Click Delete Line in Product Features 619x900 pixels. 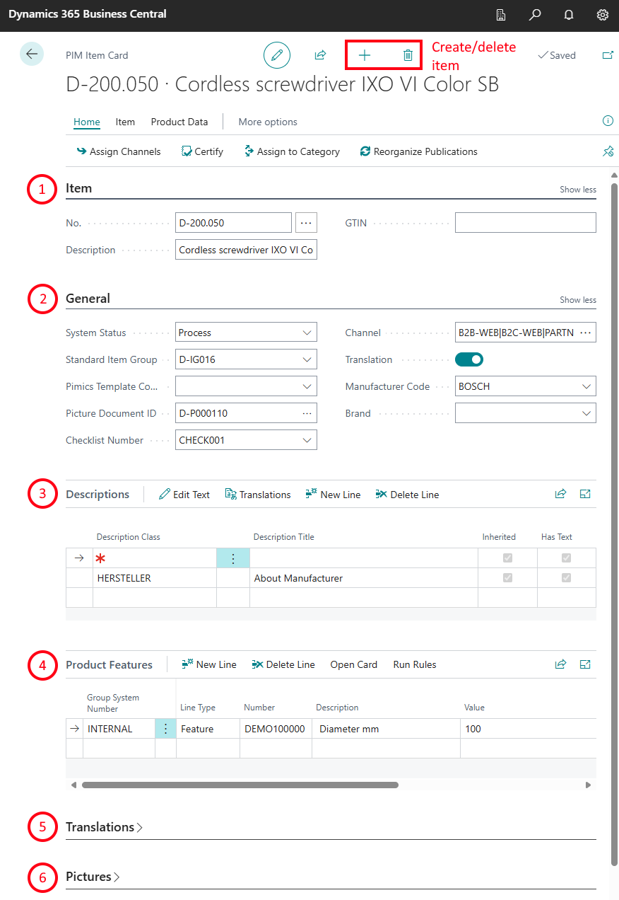283,664
